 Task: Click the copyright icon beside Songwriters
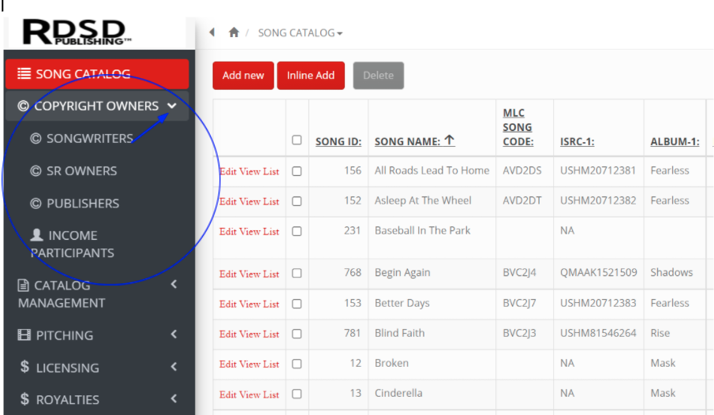[x=36, y=139]
